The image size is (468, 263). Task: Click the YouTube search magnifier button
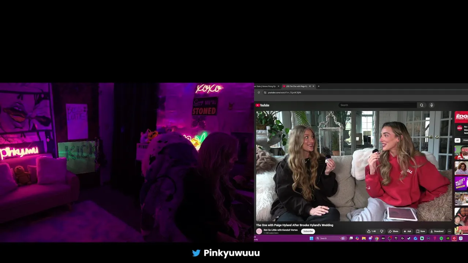(422, 105)
